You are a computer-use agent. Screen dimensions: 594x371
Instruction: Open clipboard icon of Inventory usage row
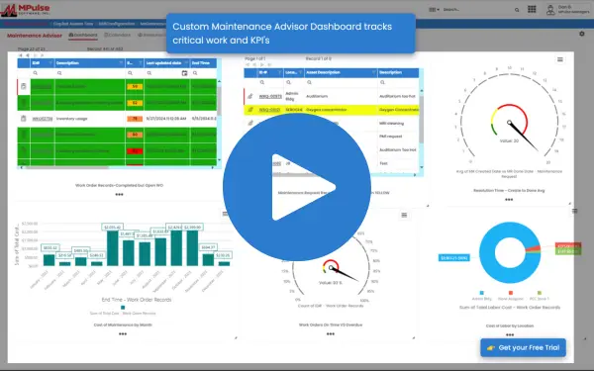[x=24, y=119]
